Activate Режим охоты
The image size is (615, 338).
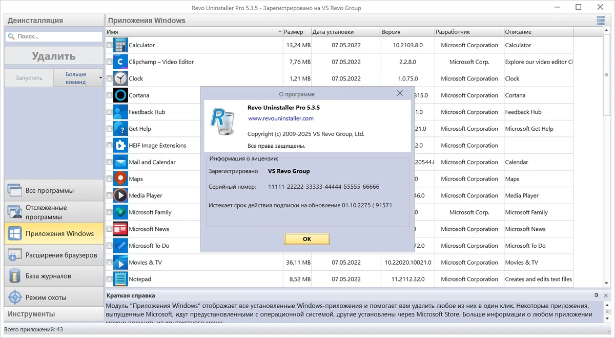[54, 297]
